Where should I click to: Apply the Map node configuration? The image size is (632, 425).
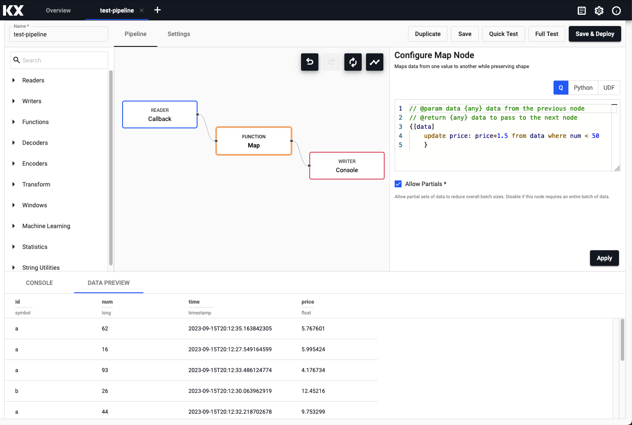coord(604,258)
